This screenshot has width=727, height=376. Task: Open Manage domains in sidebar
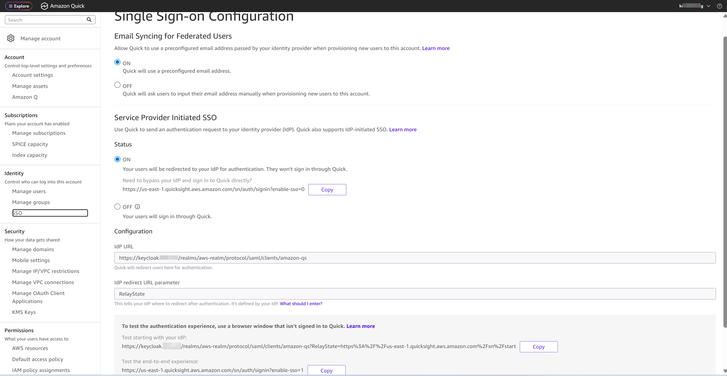click(x=33, y=249)
